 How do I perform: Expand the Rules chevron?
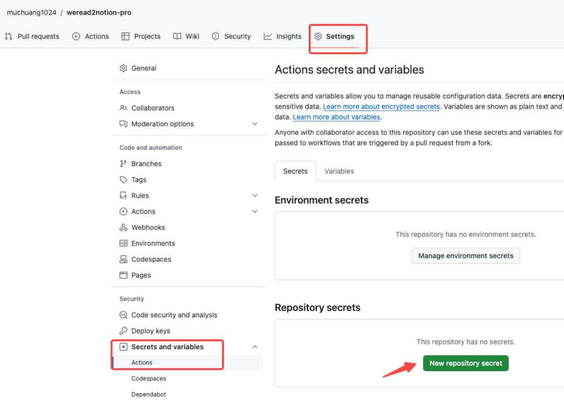[x=255, y=196]
